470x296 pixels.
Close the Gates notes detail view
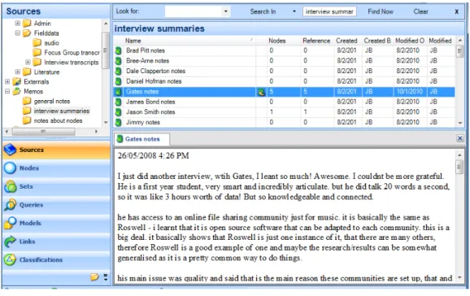click(459, 138)
